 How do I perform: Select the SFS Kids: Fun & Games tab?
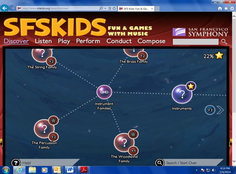[x=136, y=9]
